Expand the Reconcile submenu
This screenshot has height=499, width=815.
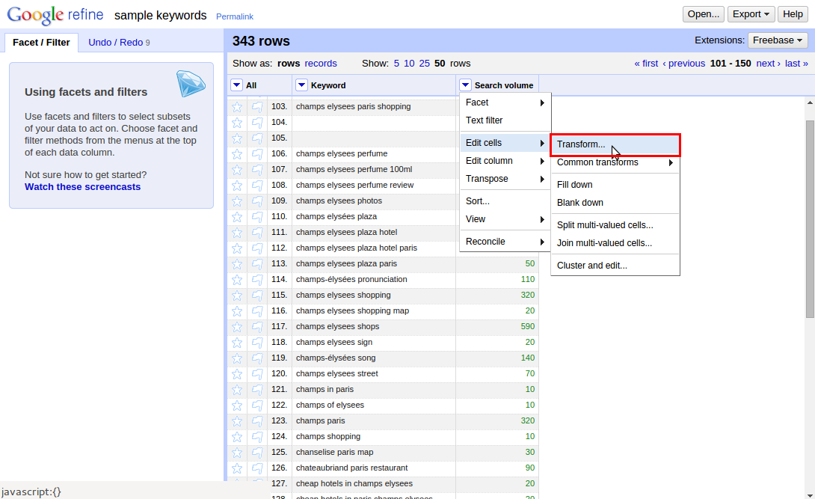pos(505,242)
